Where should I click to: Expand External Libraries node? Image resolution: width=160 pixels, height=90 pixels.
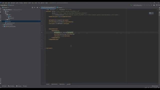pos(3,25)
